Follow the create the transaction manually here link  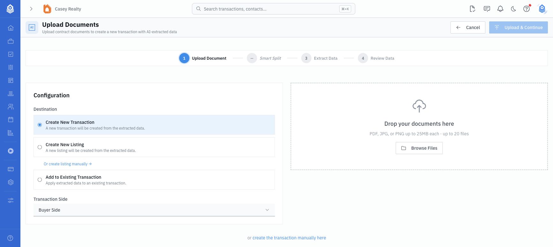[x=289, y=238]
